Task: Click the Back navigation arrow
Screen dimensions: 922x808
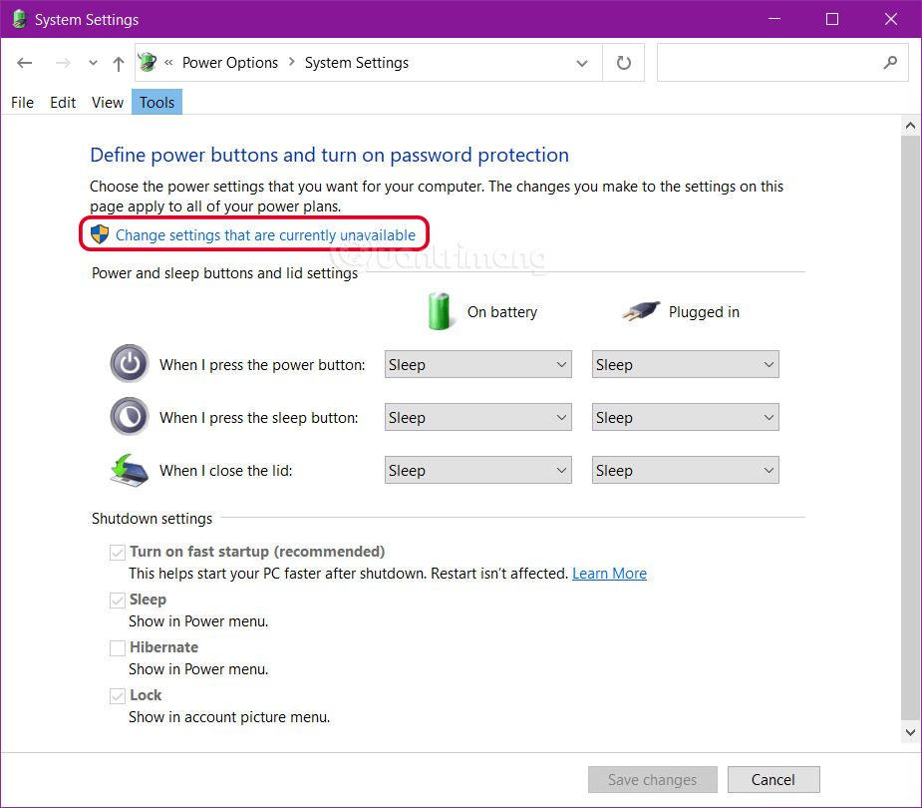Action: 25,63
